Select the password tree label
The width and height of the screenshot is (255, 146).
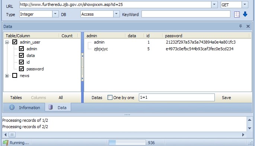35,69
